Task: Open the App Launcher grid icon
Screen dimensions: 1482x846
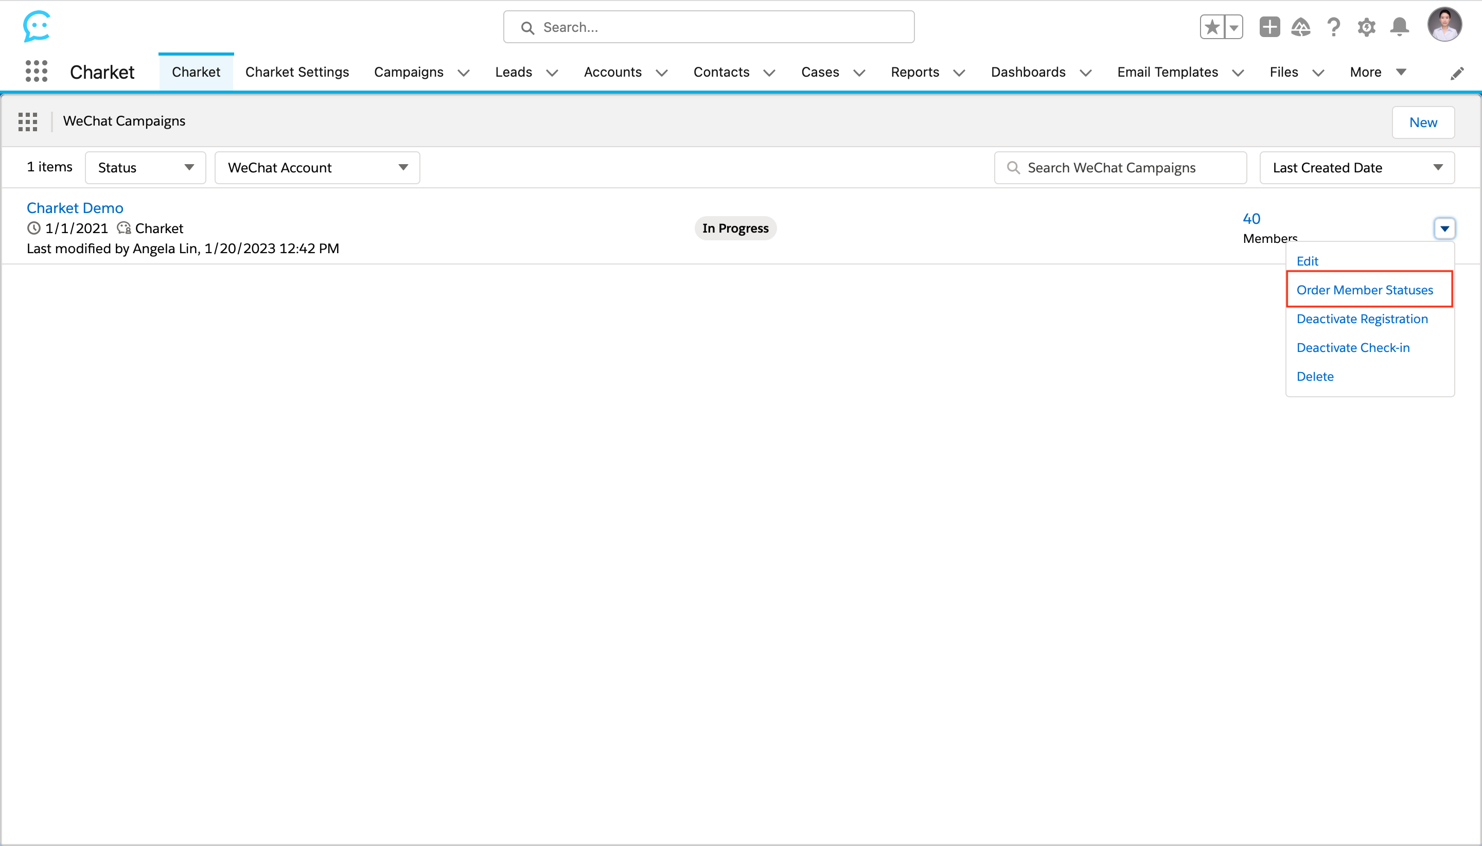Action: (36, 72)
